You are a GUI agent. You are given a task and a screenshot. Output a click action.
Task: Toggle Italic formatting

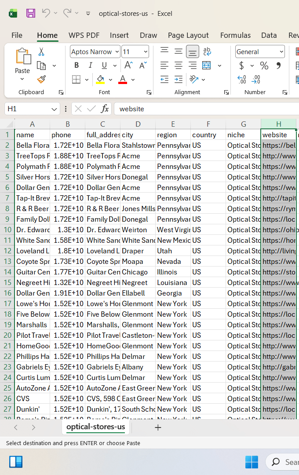pyautogui.click(x=90, y=66)
